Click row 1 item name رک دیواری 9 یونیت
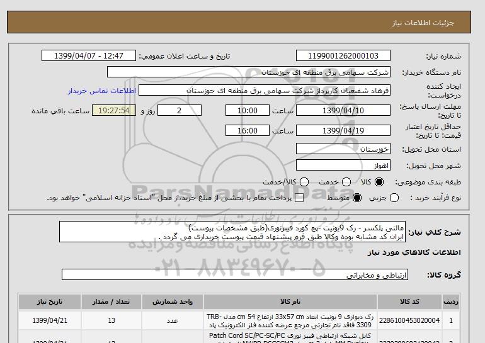The height and width of the screenshot is (343, 485). (x=290, y=321)
